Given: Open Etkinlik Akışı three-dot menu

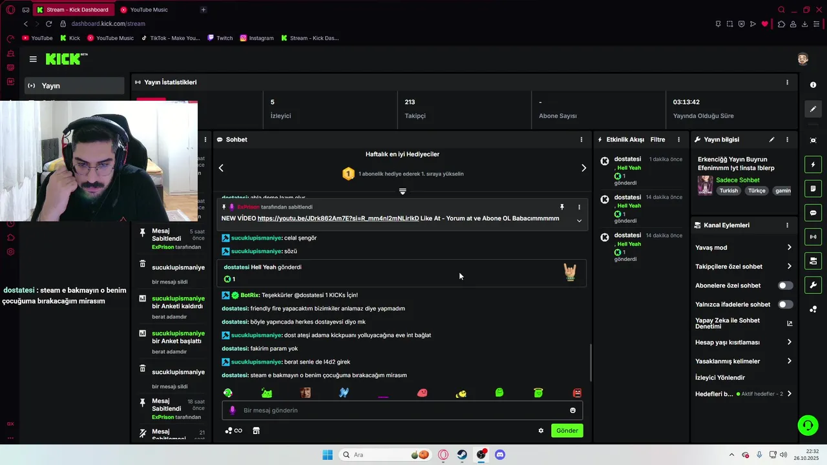Looking at the screenshot, I should point(678,139).
